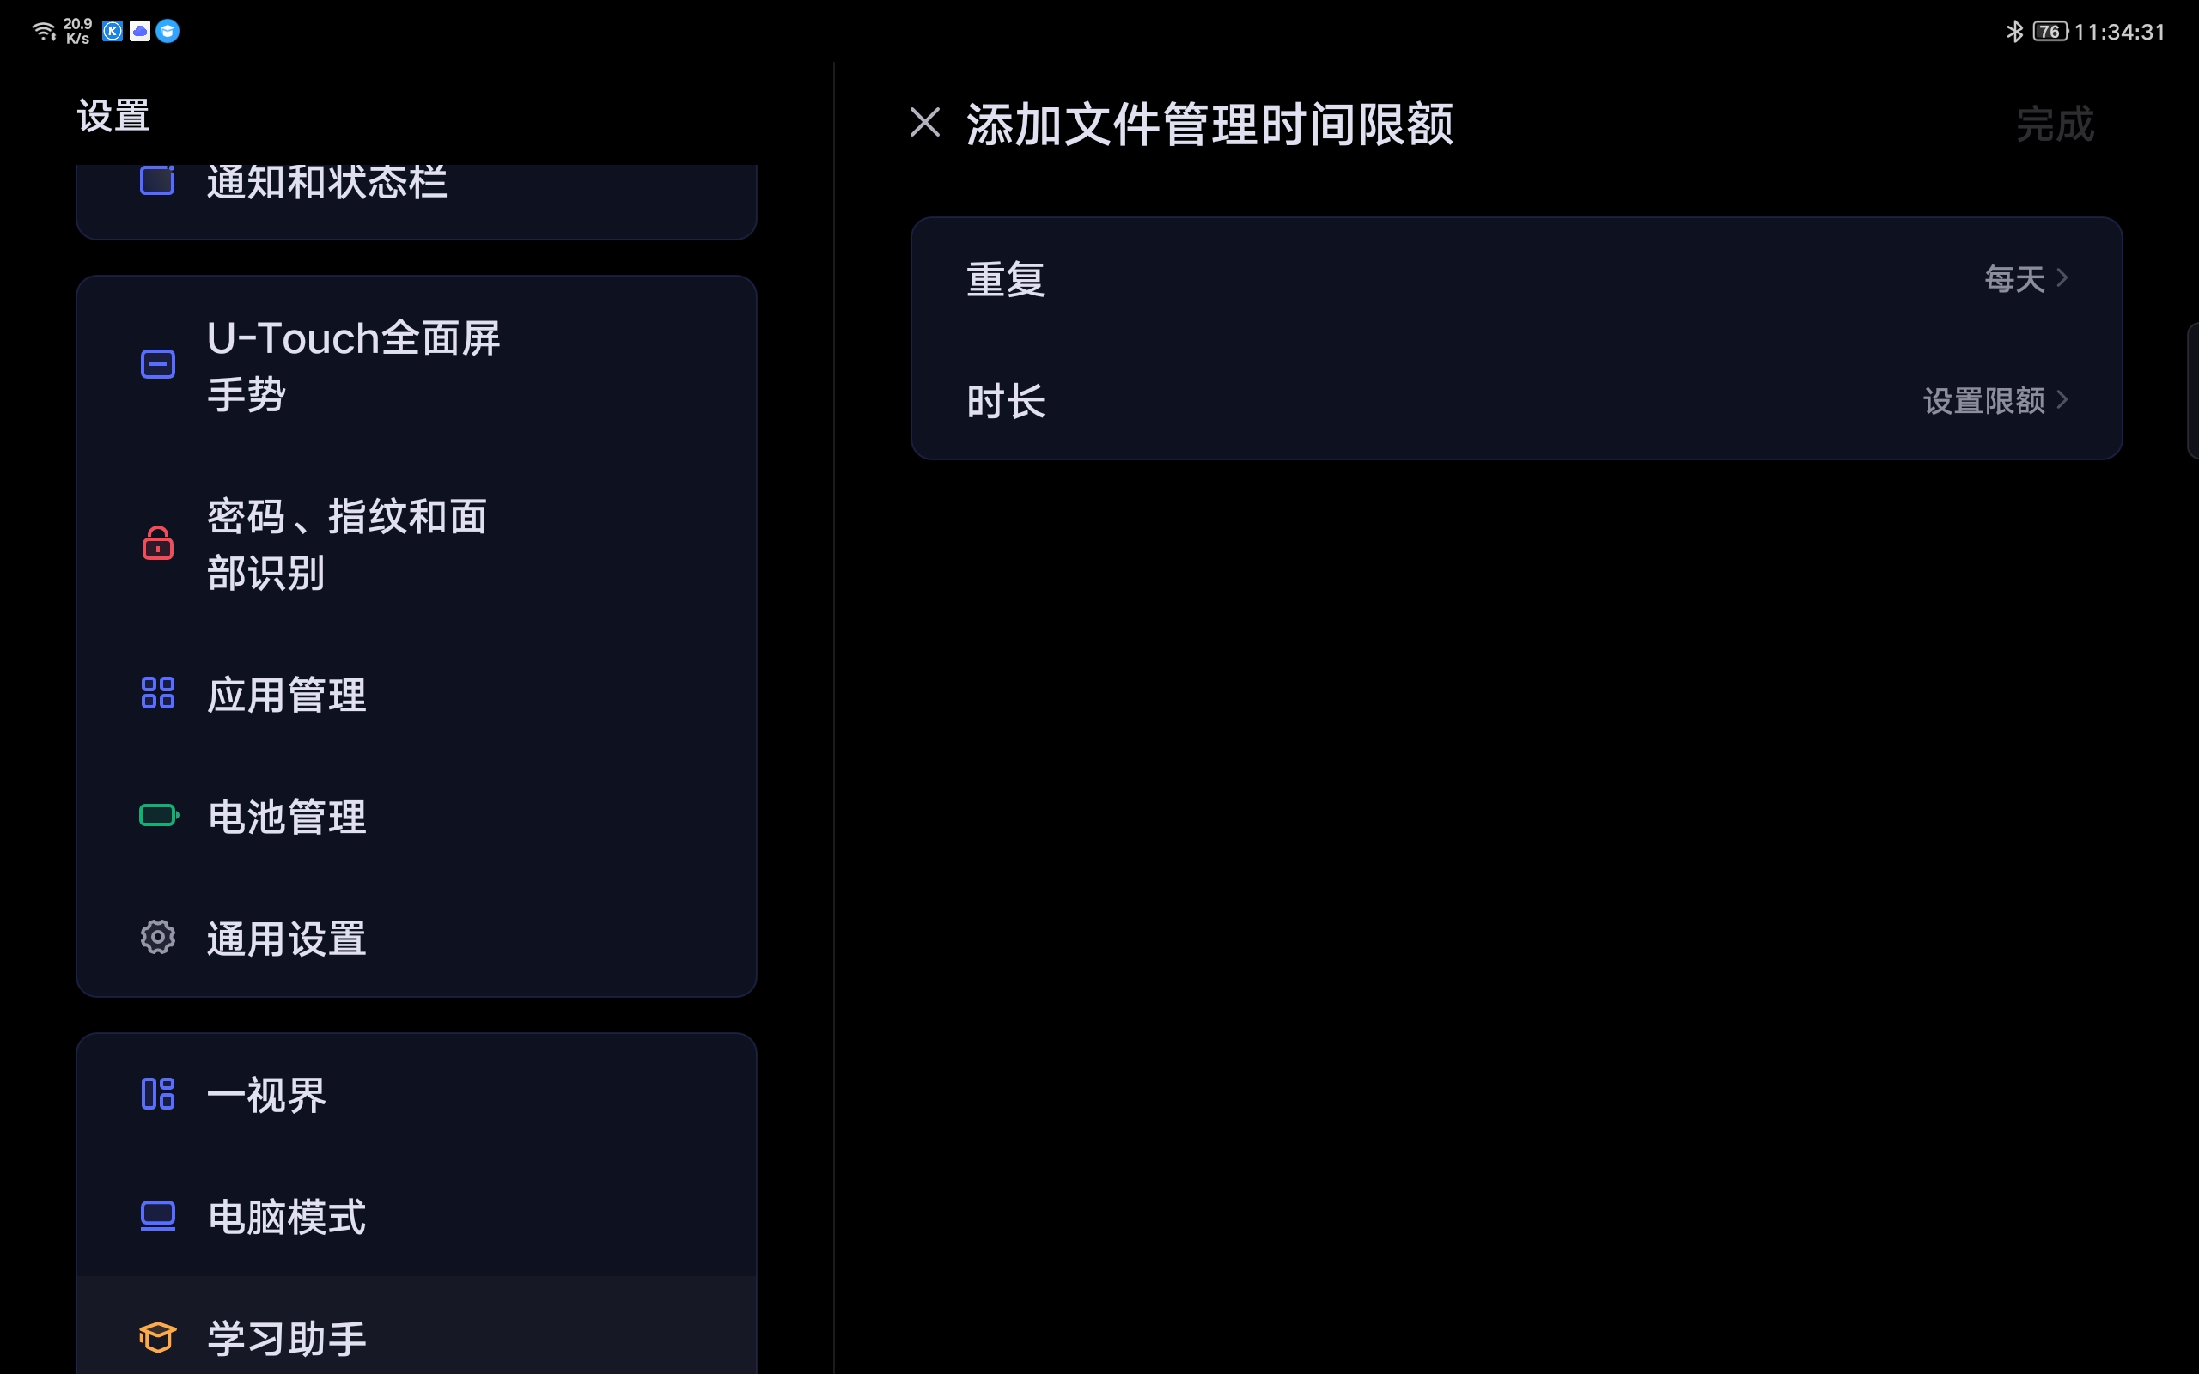This screenshot has width=2199, height=1374.
Task: Tap the learning assistant graduation cap icon
Action: [x=157, y=1337]
